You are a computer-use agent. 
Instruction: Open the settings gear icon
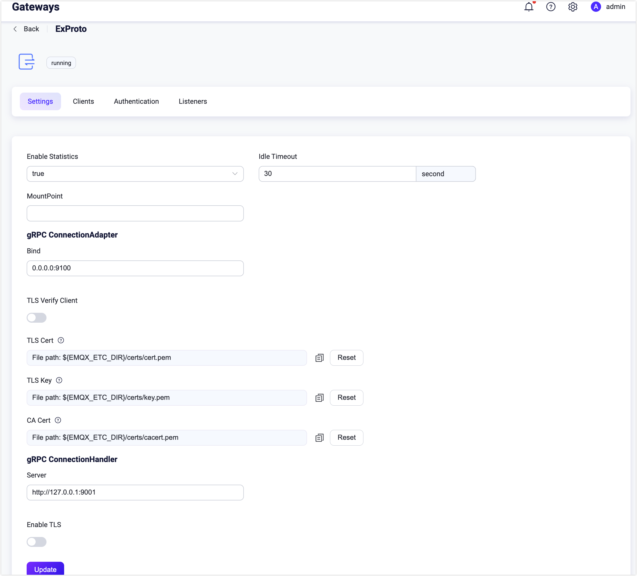573,7
